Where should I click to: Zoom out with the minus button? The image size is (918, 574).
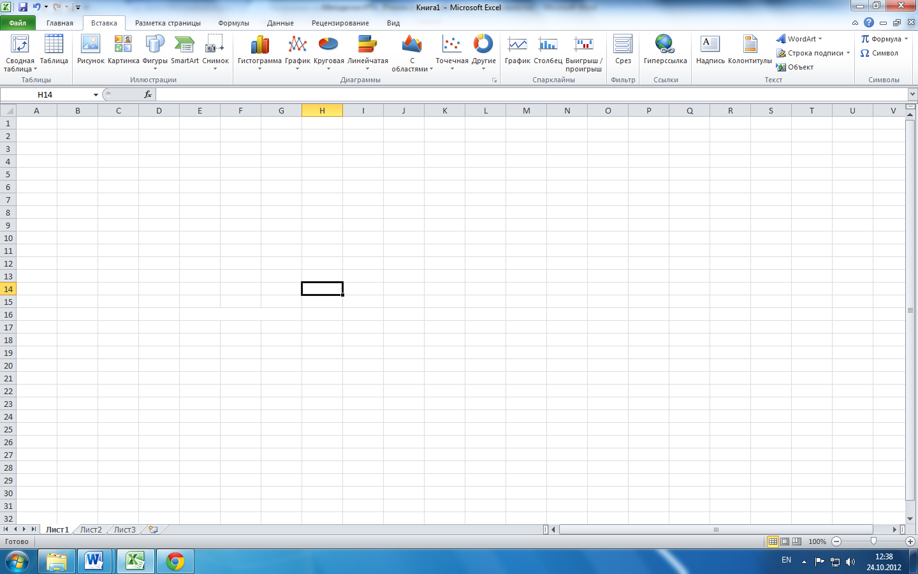(x=836, y=541)
